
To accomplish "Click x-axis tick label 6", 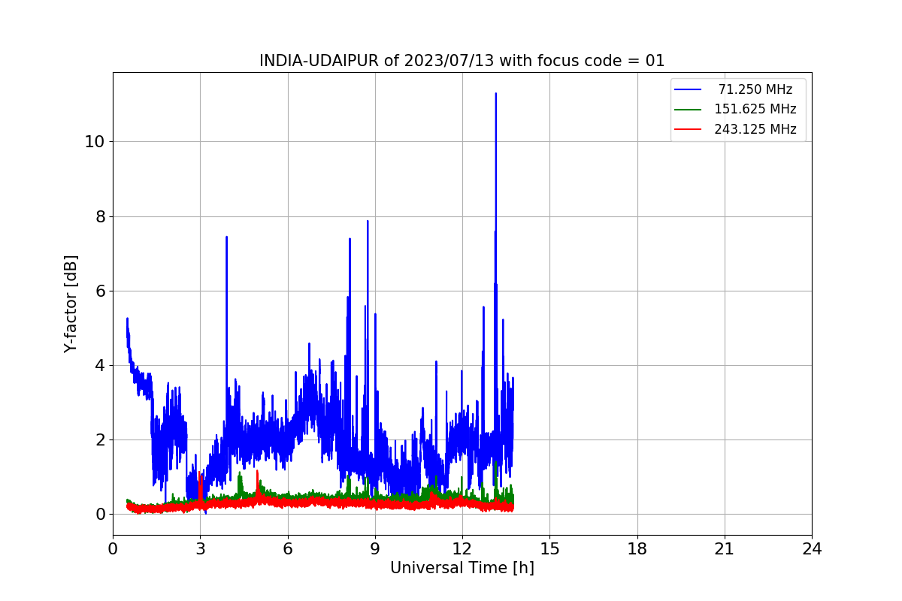I will pyautogui.click(x=287, y=549).
